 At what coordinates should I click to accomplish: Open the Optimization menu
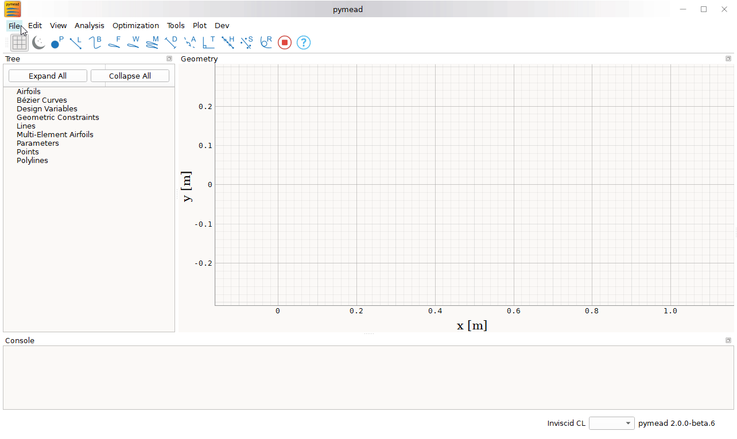coord(135,25)
